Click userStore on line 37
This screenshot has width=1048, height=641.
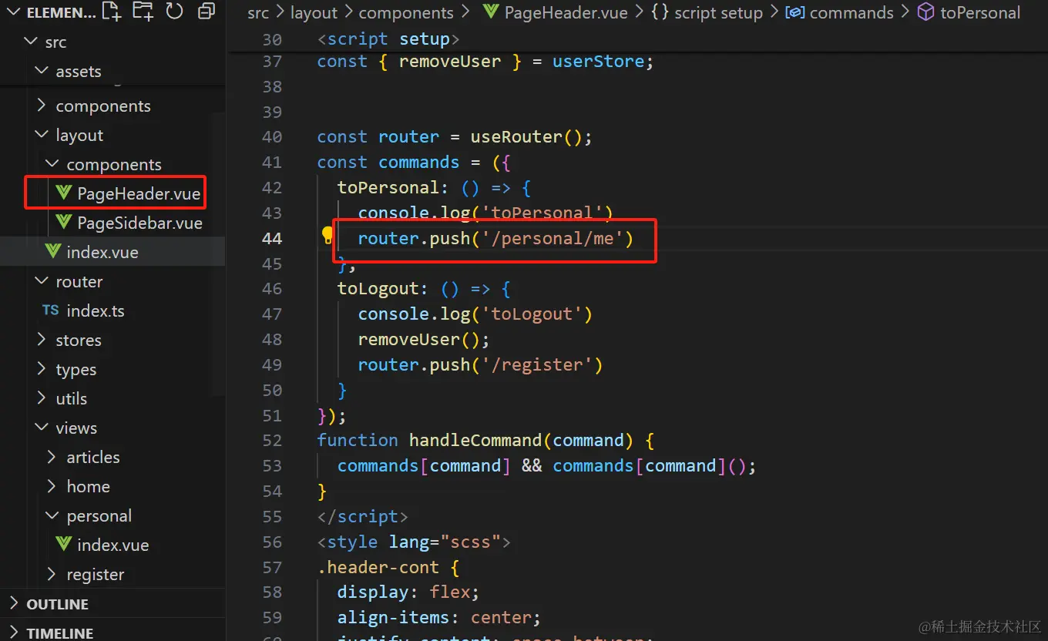click(598, 61)
